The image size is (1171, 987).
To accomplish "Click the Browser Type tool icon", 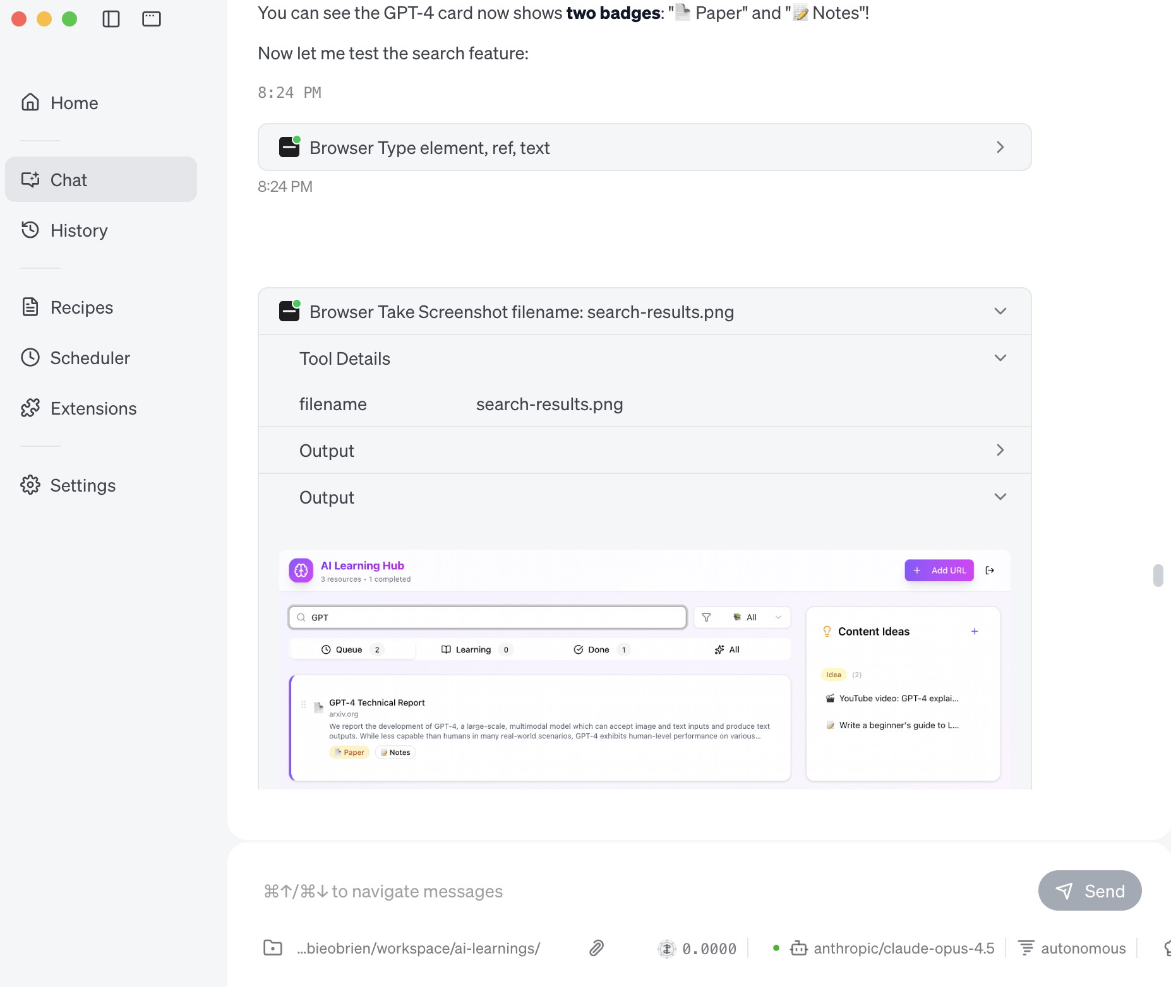I will click(x=289, y=147).
